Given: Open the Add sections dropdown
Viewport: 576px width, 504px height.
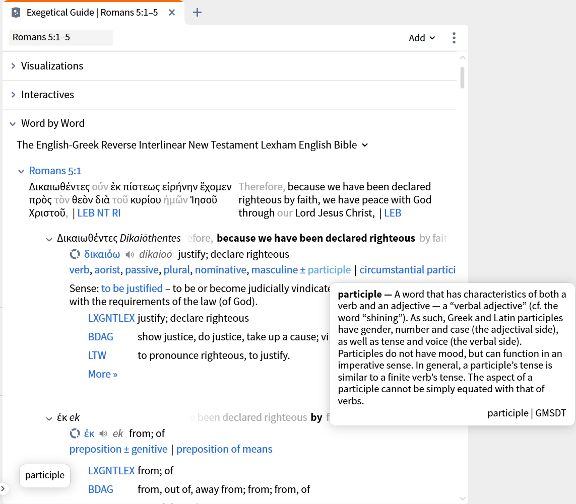Looking at the screenshot, I should coord(422,38).
